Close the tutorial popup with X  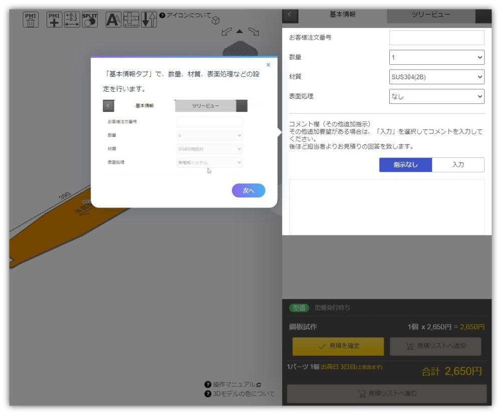268,65
